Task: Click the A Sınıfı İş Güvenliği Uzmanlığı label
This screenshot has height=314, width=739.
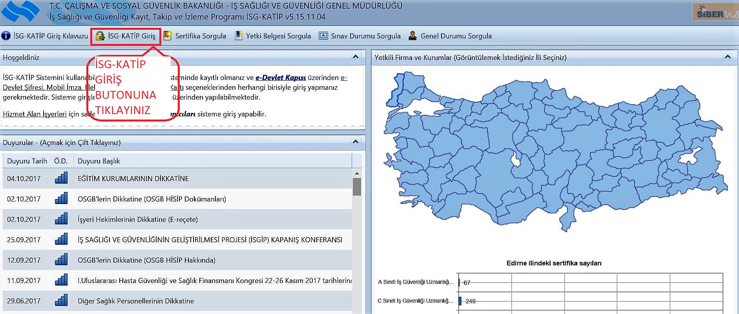Action: tap(415, 282)
